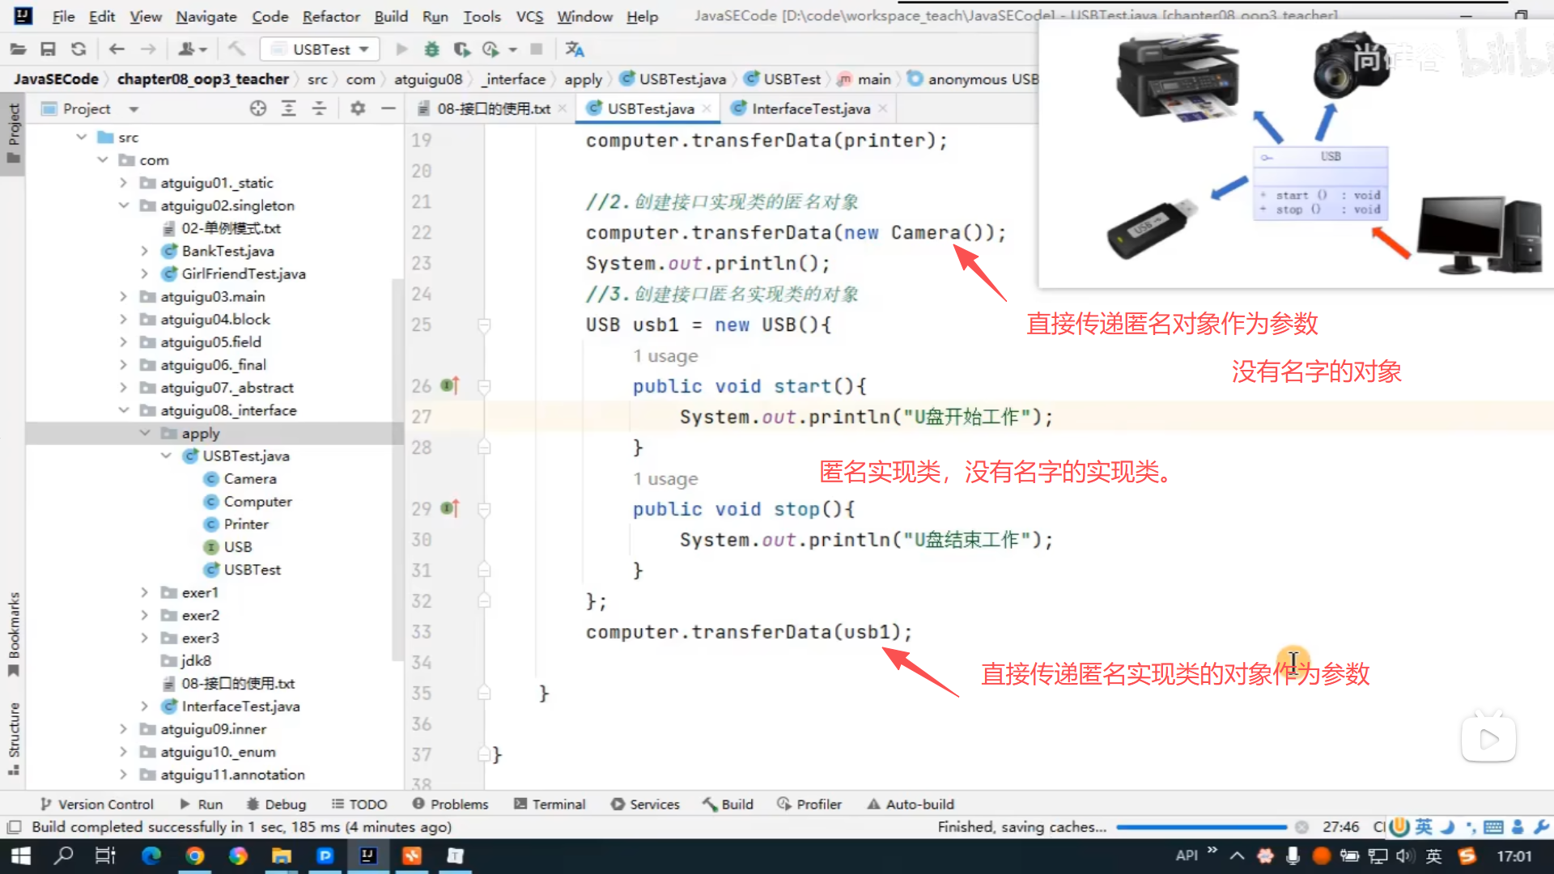Click Select Opened File target icon
The width and height of the screenshot is (1554, 874).
258,108
